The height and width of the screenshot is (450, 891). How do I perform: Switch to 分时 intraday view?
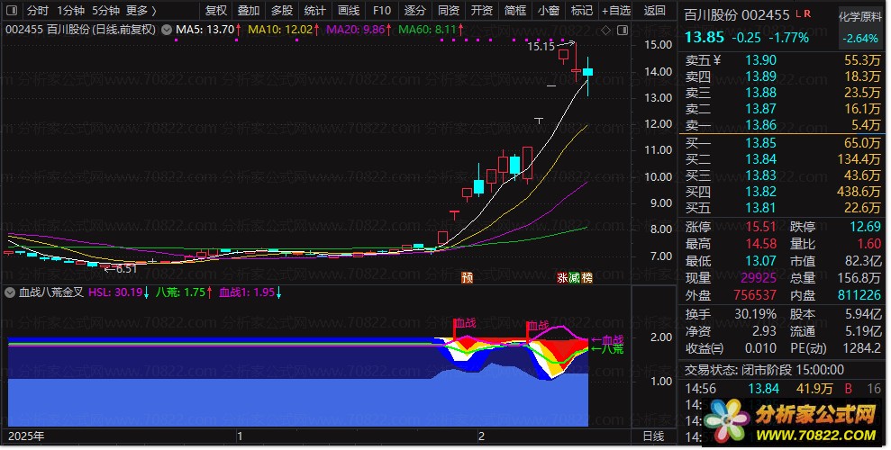tap(38, 10)
